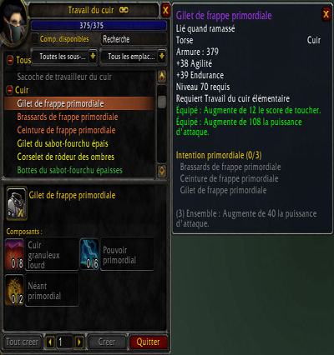Click the Cuir granuleux lourd reagent icon
This screenshot has height=355, width=334.
pos(14,254)
